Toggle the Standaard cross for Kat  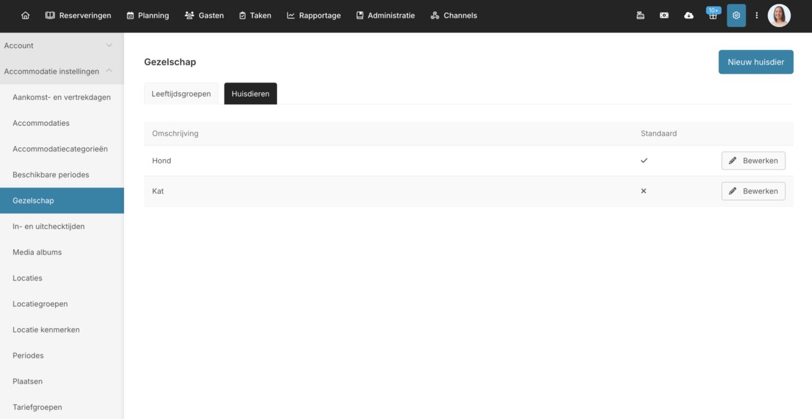(x=644, y=191)
